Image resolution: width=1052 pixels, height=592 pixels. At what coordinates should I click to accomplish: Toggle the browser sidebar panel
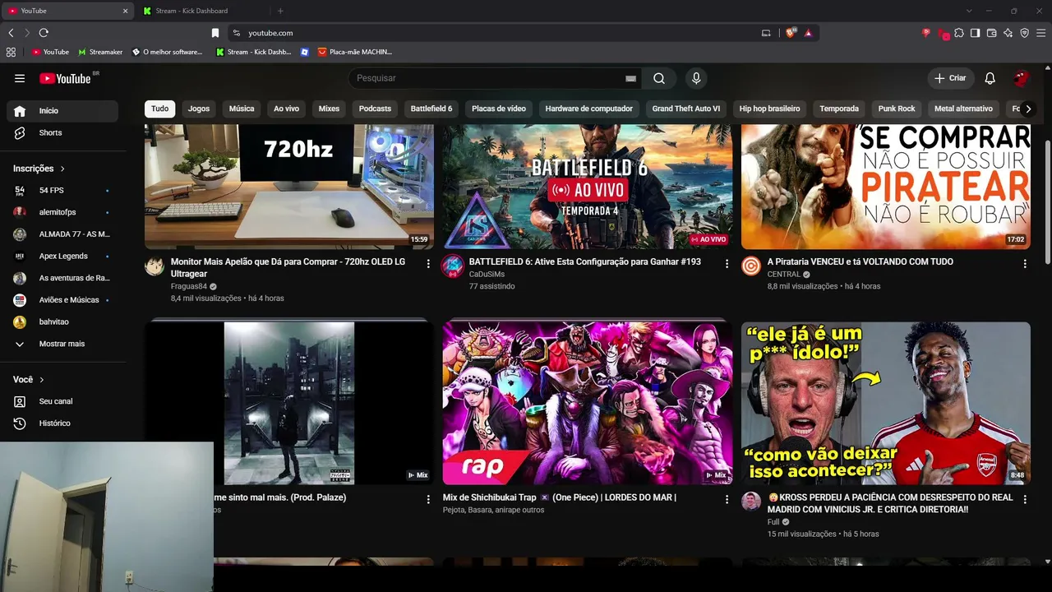[975, 33]
